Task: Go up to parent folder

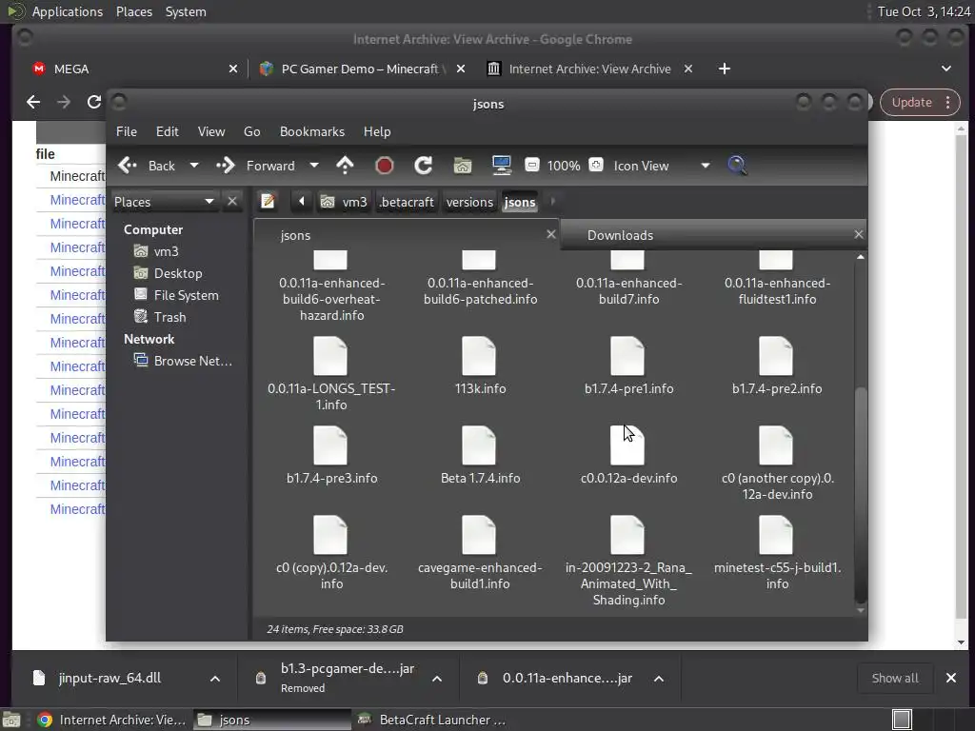Action: [x=345, y=166]
